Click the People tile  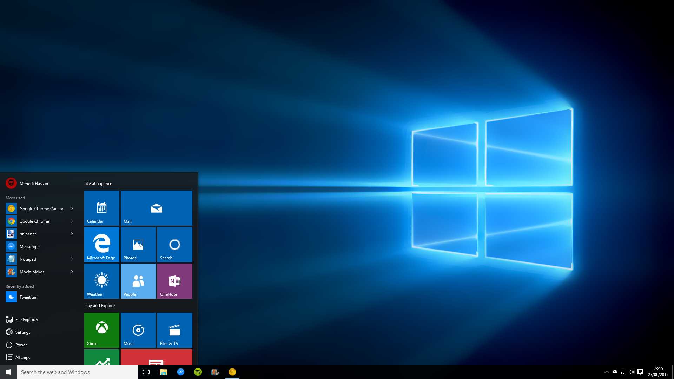coord(138,281)
